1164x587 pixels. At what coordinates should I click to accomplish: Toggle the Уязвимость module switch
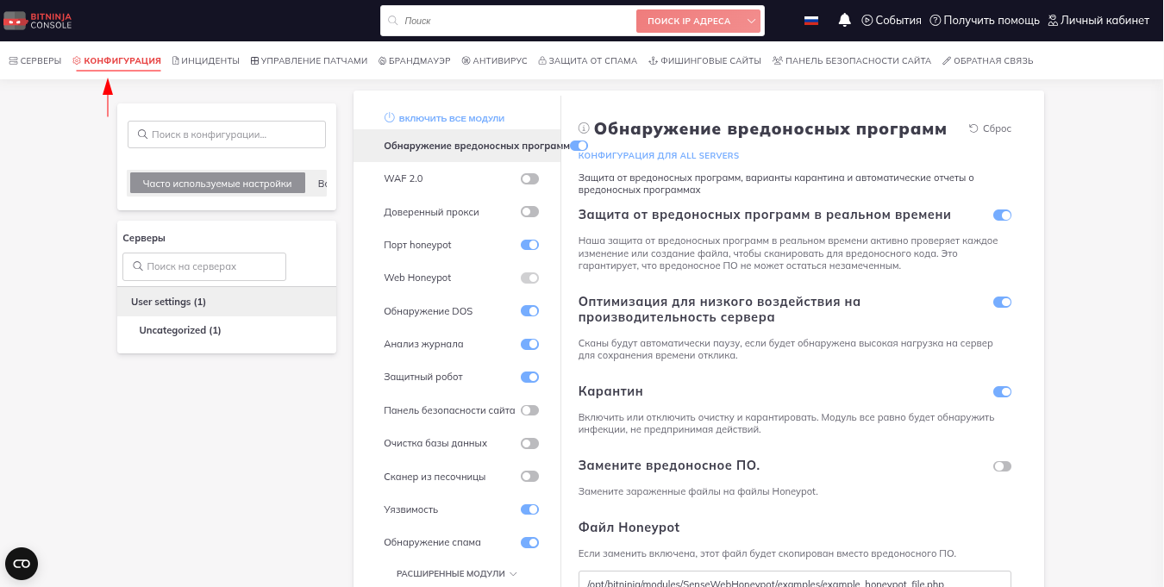(529, 509)
